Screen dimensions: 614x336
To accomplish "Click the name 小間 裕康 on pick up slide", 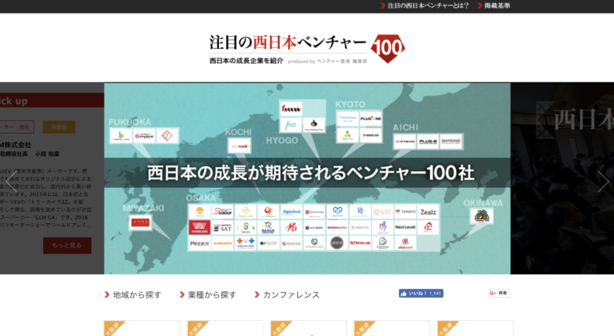I will tap(47, 154).
